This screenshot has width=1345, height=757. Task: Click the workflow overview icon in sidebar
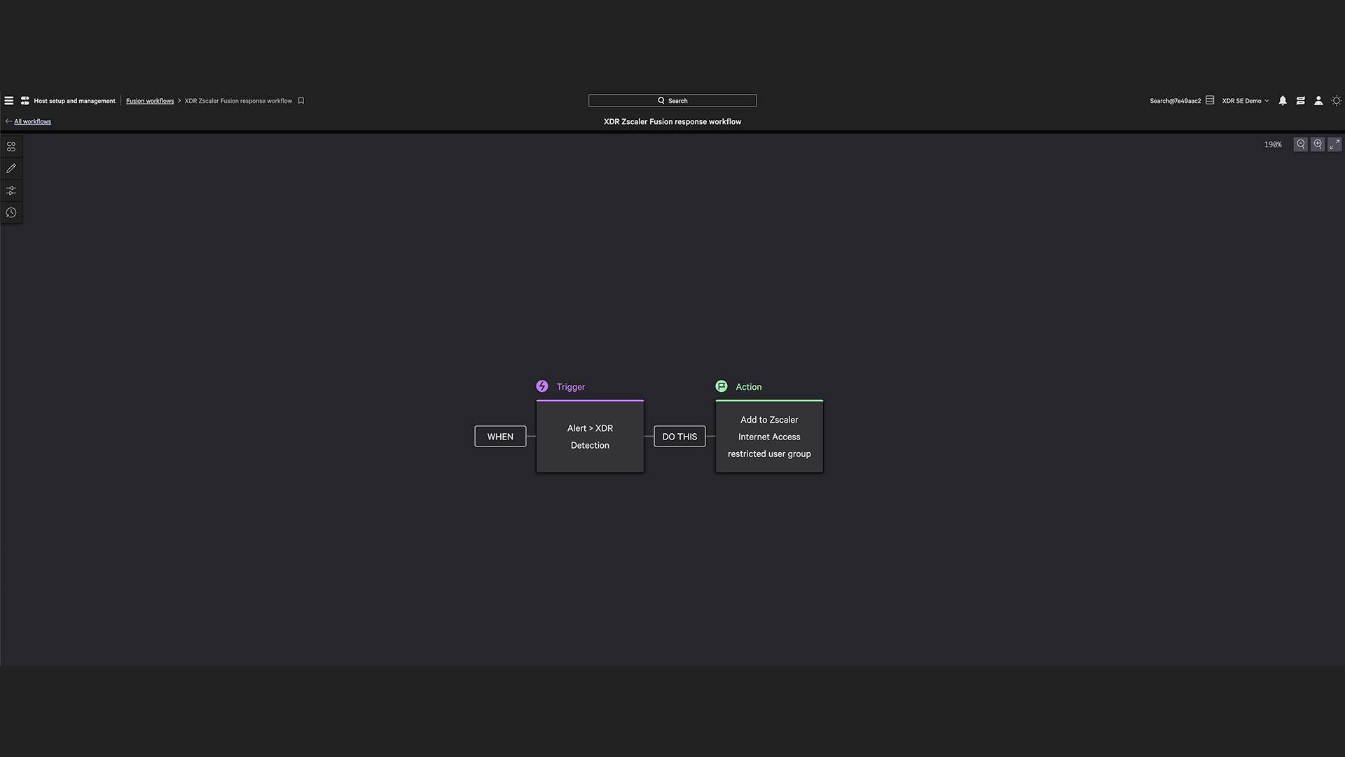pos(11,147)
